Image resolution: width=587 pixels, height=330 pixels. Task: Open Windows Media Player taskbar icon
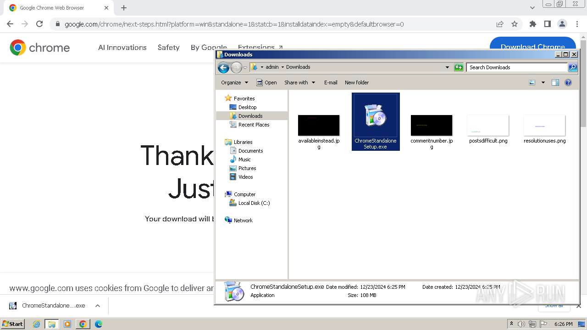coord(67,324)
